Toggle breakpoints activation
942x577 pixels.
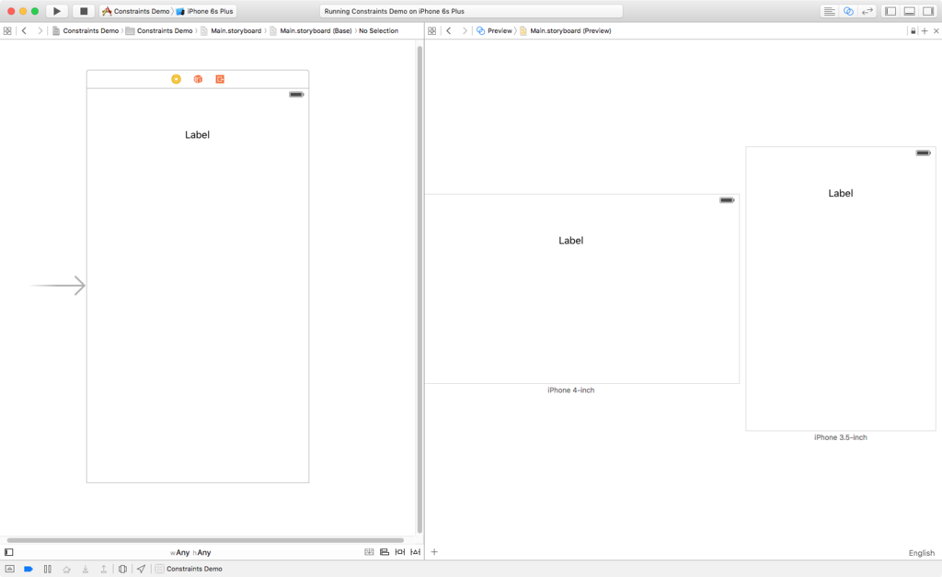pyautogui.click(x=29, y=569)
